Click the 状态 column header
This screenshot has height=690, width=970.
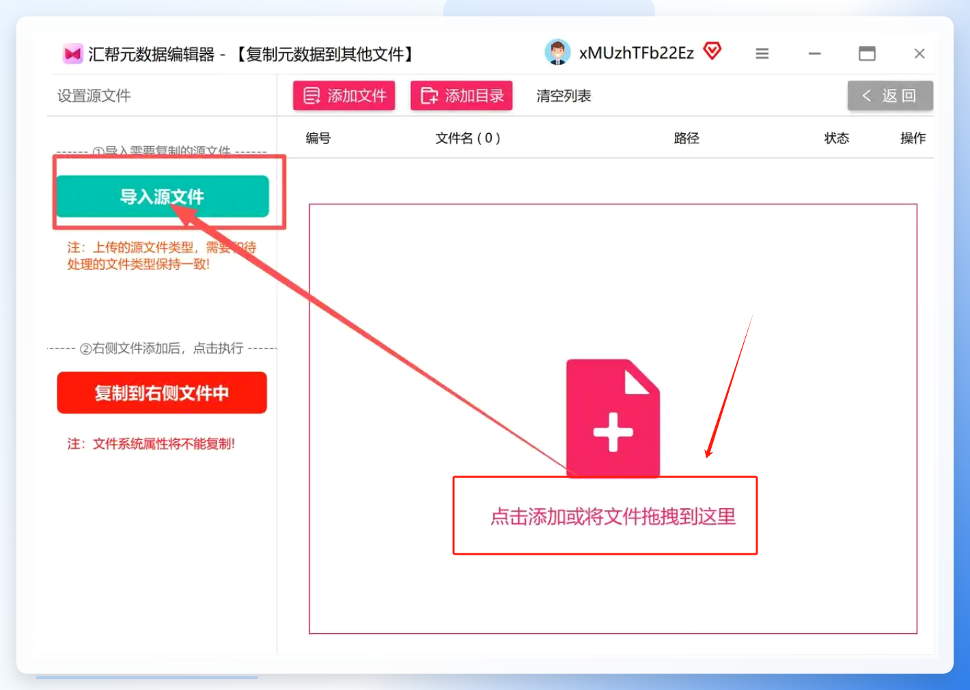point(837,138)
